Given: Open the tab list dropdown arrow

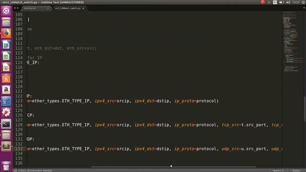Looking at the screenshot, I should [x=304, y=8].
